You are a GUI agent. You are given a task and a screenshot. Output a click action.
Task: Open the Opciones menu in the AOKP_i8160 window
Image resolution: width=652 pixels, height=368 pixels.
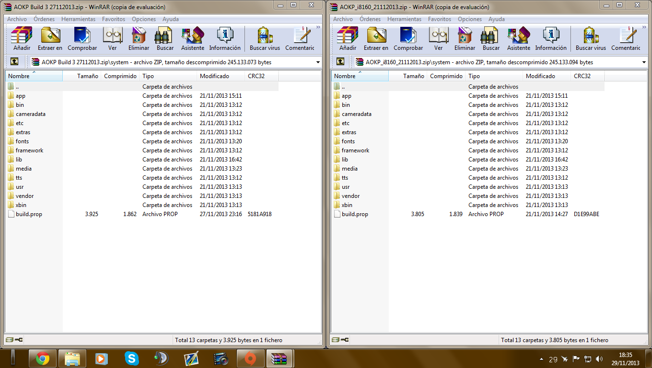470,19
